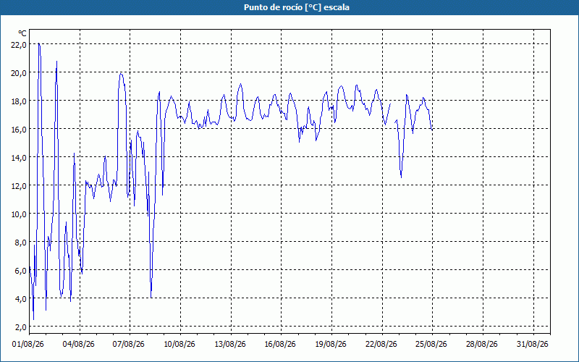Image resolution: width=579 pixels, height=362 pixels.
Task: Click the 16/08/26 date label
Action: tap(280, 344)
